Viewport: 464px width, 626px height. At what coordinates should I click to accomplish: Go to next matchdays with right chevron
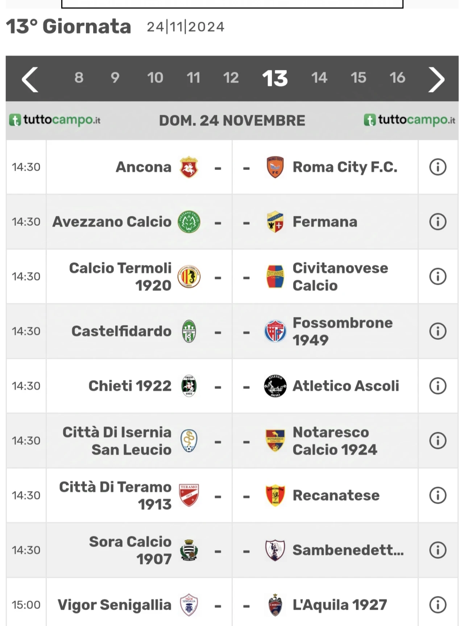436,79
